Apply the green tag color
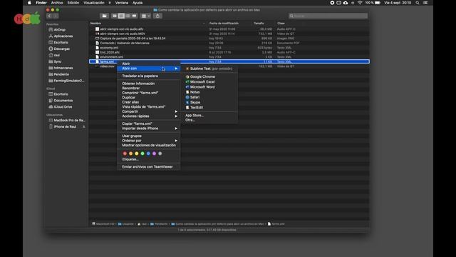This screenshot has width=456, height=257. coord(142,153)
